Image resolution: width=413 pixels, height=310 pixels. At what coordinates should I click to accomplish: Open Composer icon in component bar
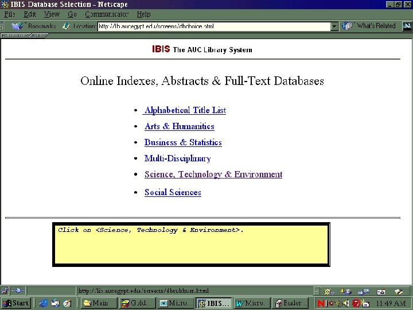[x=399, y=291]
